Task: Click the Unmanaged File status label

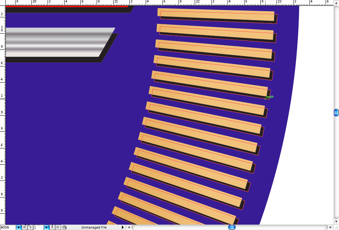Action: point(94,227)
